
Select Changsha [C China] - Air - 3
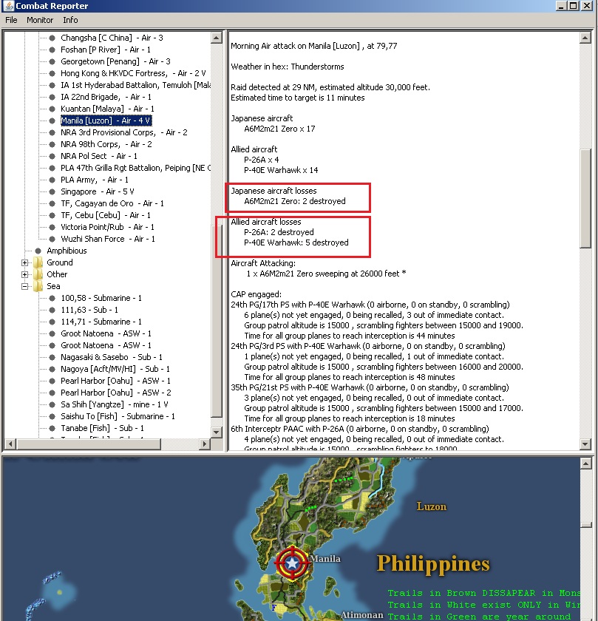pos(112,38)
